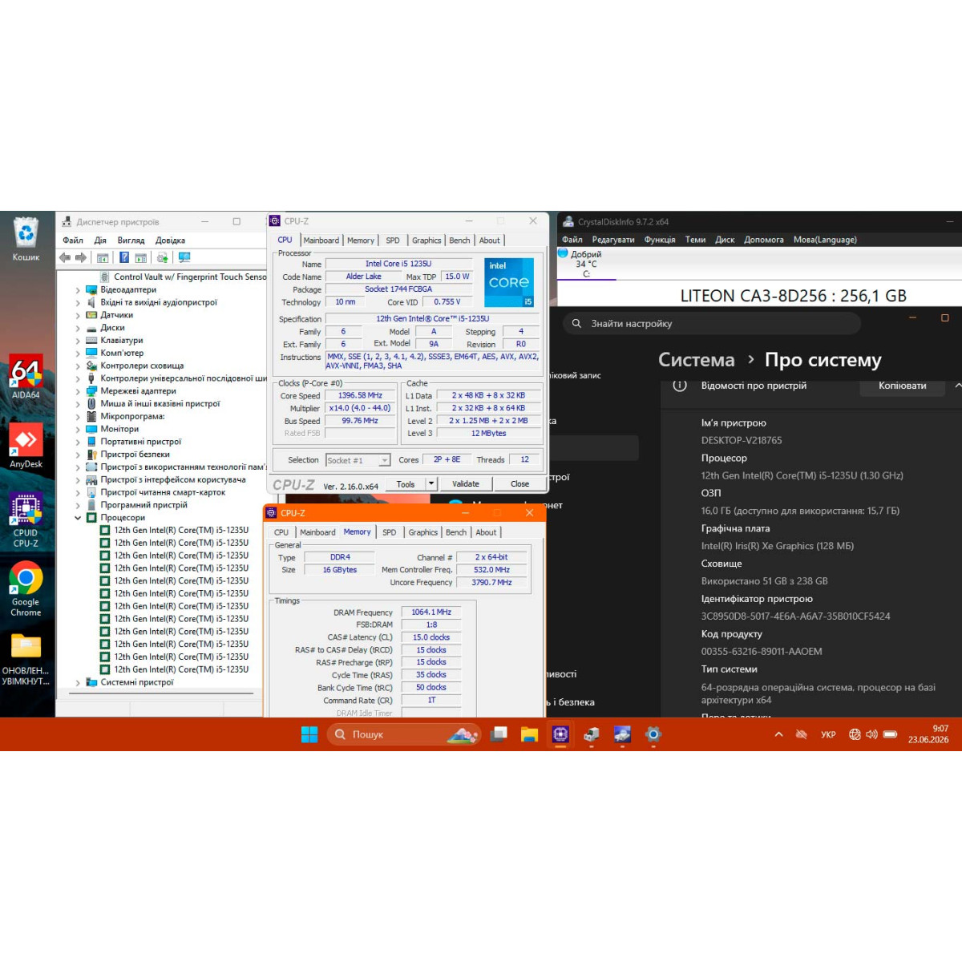Screen dimensions: 962x962
Task: Open File Explorer from the taskbar
Action: [529, 734]
